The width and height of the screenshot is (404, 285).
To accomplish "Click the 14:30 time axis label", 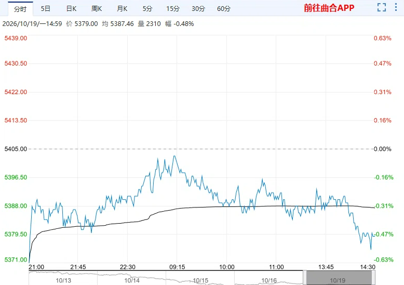I will [x=368, y=267].
